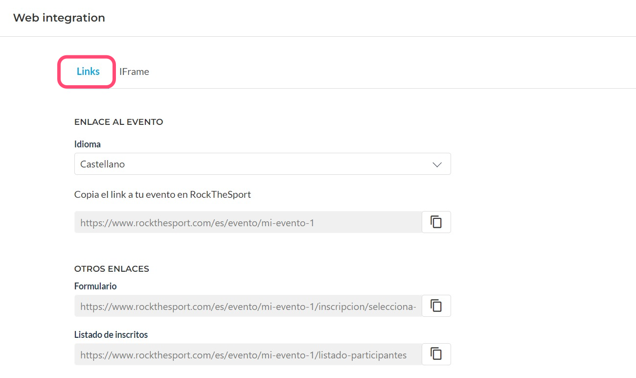Select the listado-participantes URL field
Image resolution: width=636 pixels, height=378 pixels.
point(248,354)
